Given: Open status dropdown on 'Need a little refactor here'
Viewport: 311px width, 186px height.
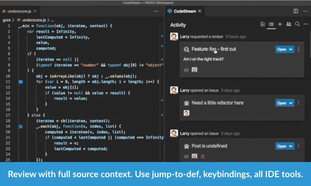Looking at the screenshot, I should tap(285, 103).
